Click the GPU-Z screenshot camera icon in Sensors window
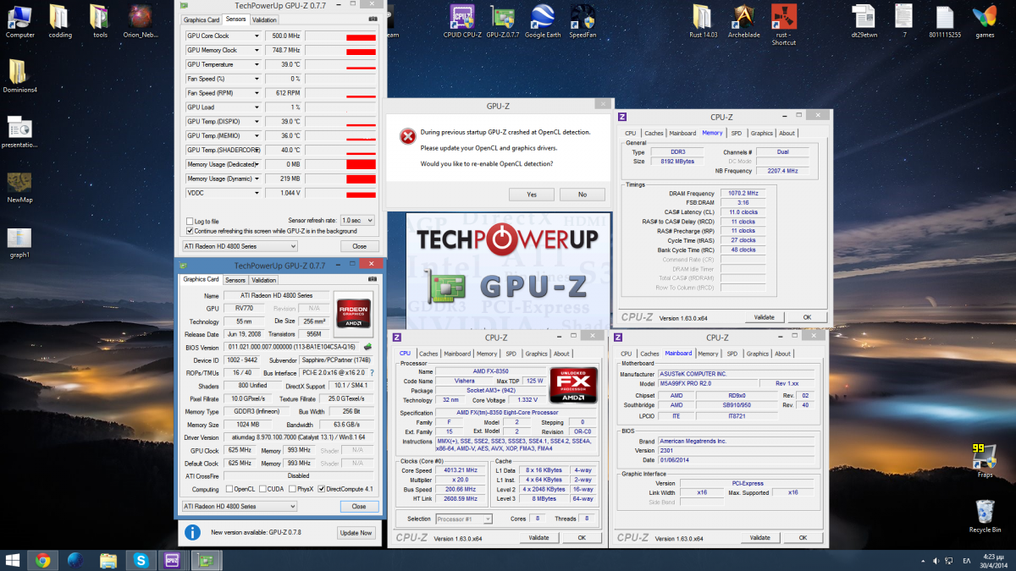 point(373,19)
